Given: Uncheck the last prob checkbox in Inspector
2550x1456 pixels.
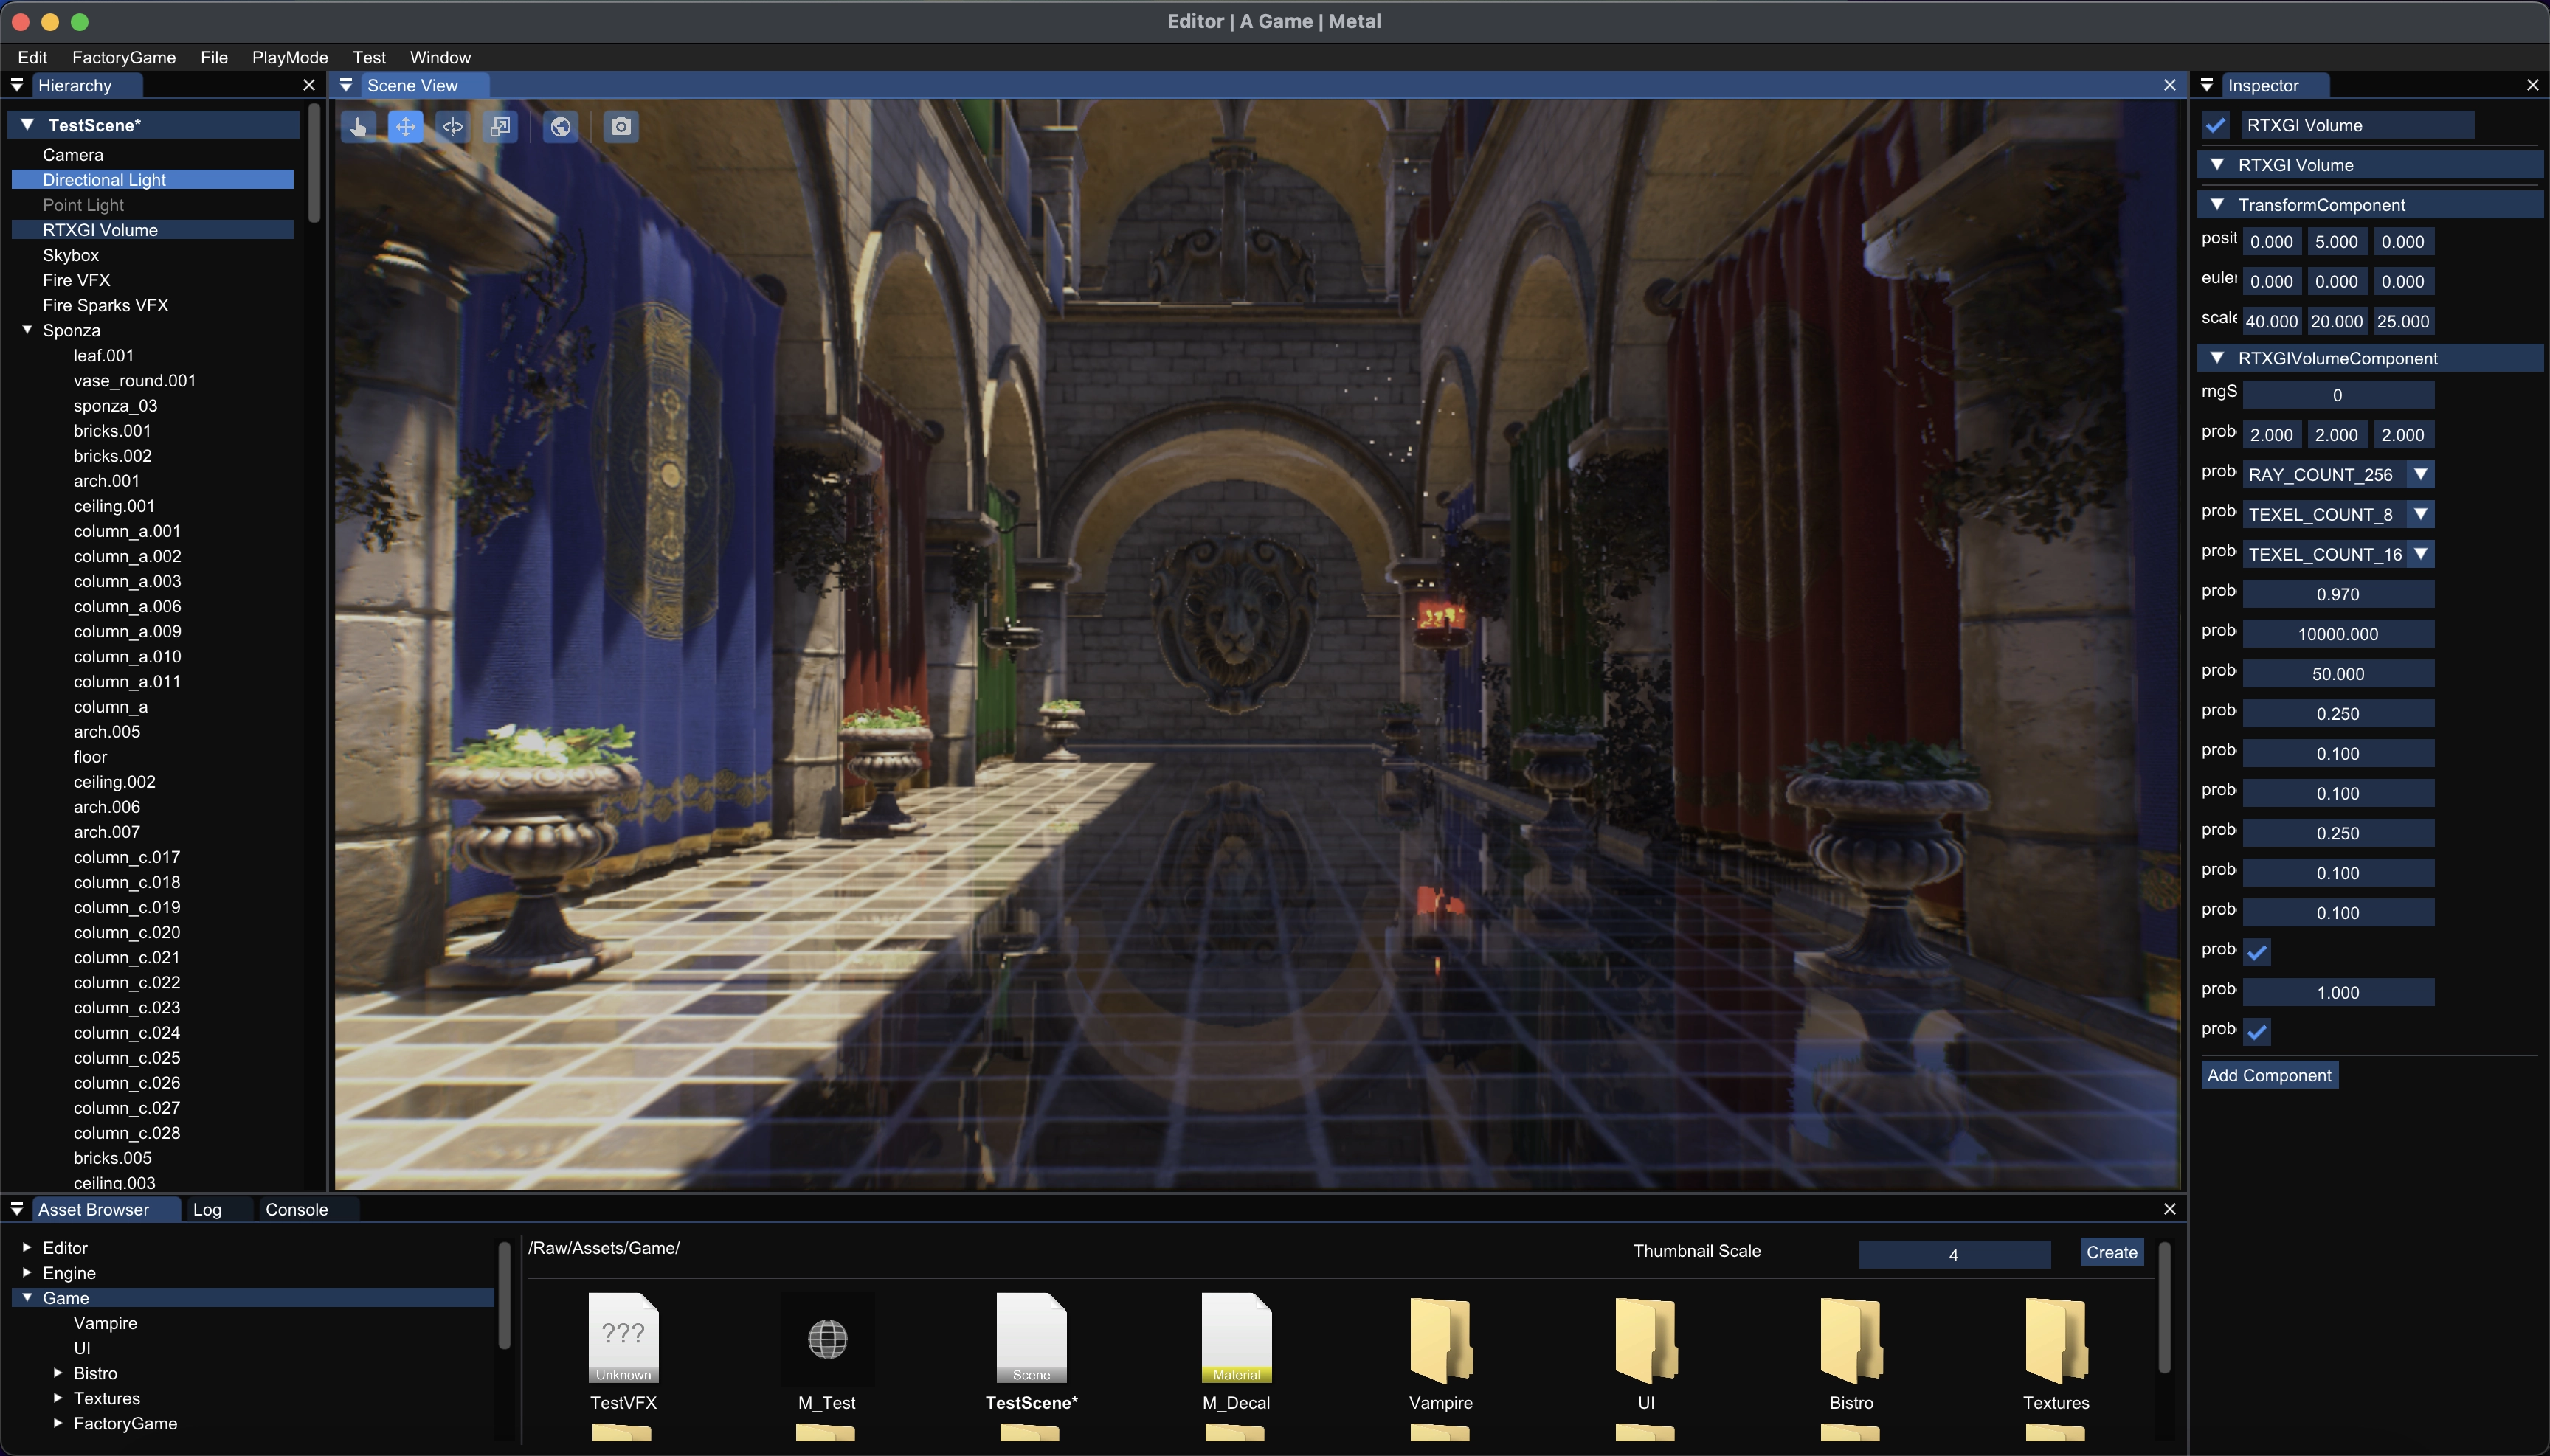Looking at the screenshot, I should (x=2257, y=1031).
